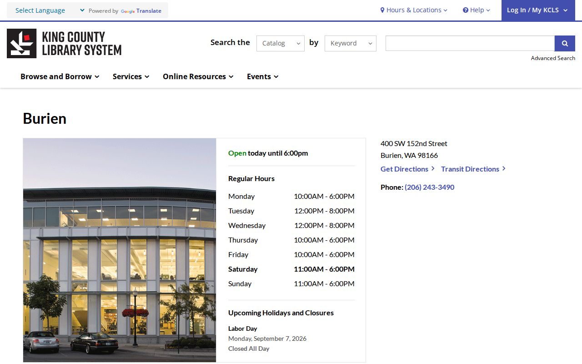582x364 pixels.
Task: Click Upcoming Holidays and Closures heading
Action: point(281,313)
